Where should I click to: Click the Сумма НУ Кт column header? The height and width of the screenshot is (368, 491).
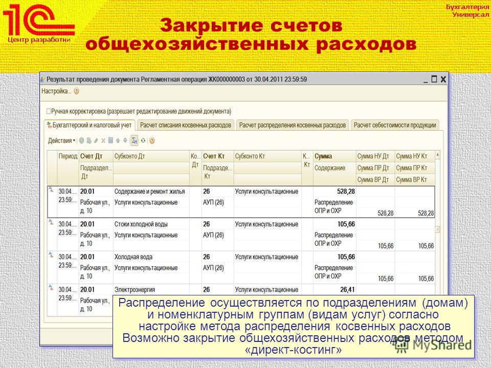coord(415,156)
